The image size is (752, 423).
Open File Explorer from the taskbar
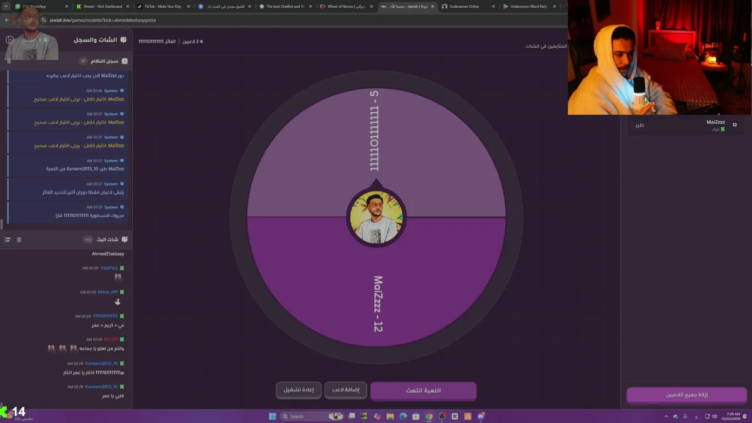[390, 416]
